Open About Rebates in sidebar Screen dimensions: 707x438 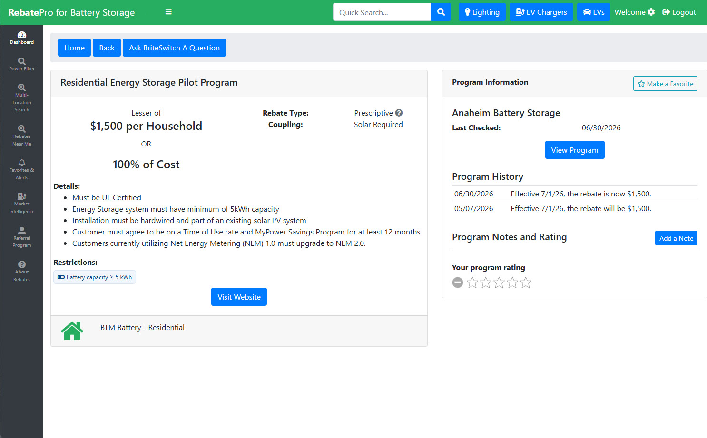pos(22,271)
